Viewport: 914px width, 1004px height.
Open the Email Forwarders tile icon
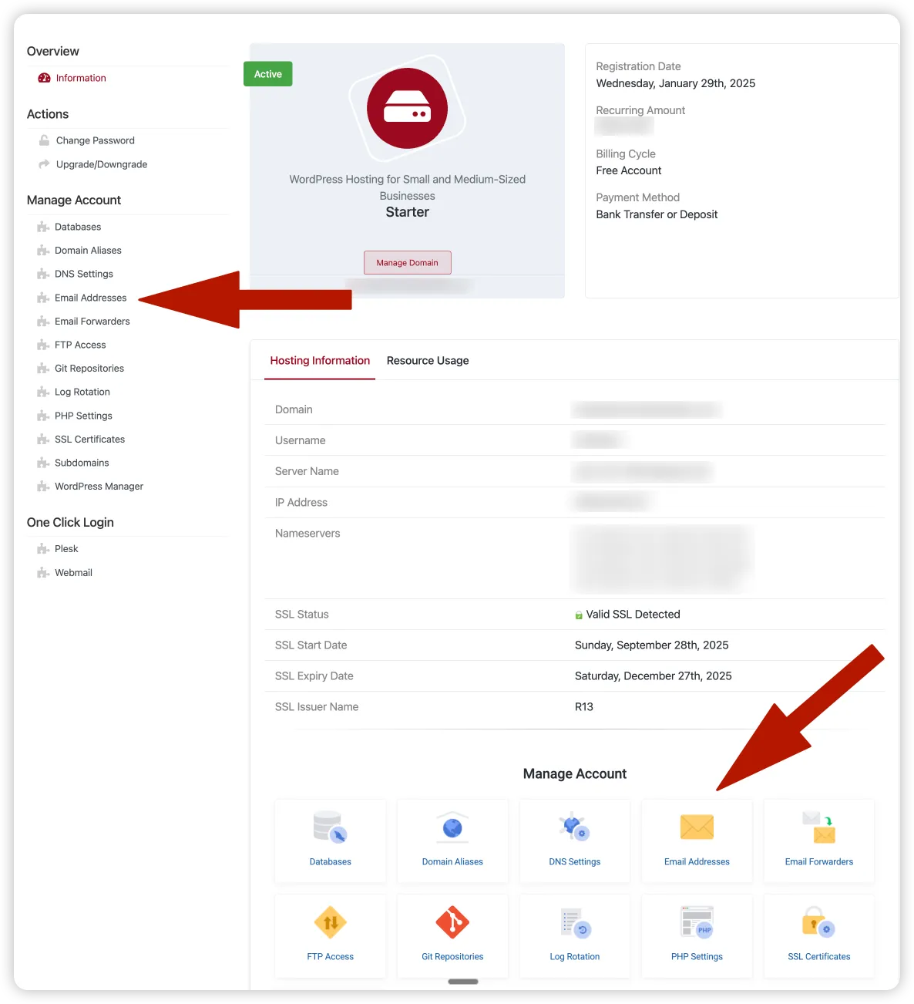point(818,829)
